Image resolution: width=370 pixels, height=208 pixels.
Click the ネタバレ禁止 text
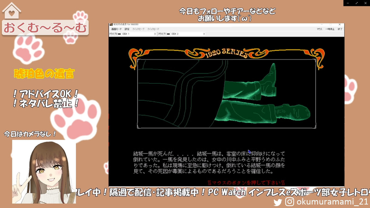[x=46, y=103]
